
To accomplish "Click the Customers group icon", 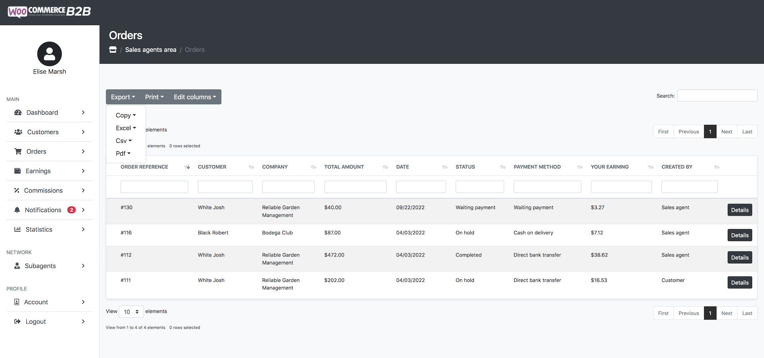I will coord(18,132).
